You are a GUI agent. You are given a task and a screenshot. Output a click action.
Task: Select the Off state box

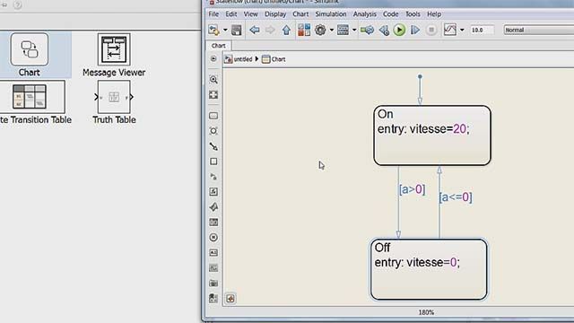429,269
